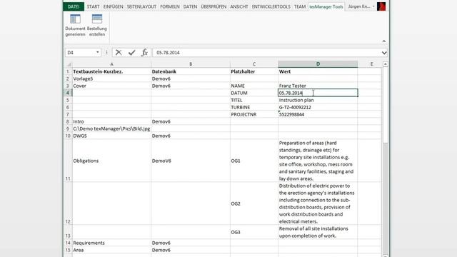Click the Platzhalter header cell

point(254,71)
